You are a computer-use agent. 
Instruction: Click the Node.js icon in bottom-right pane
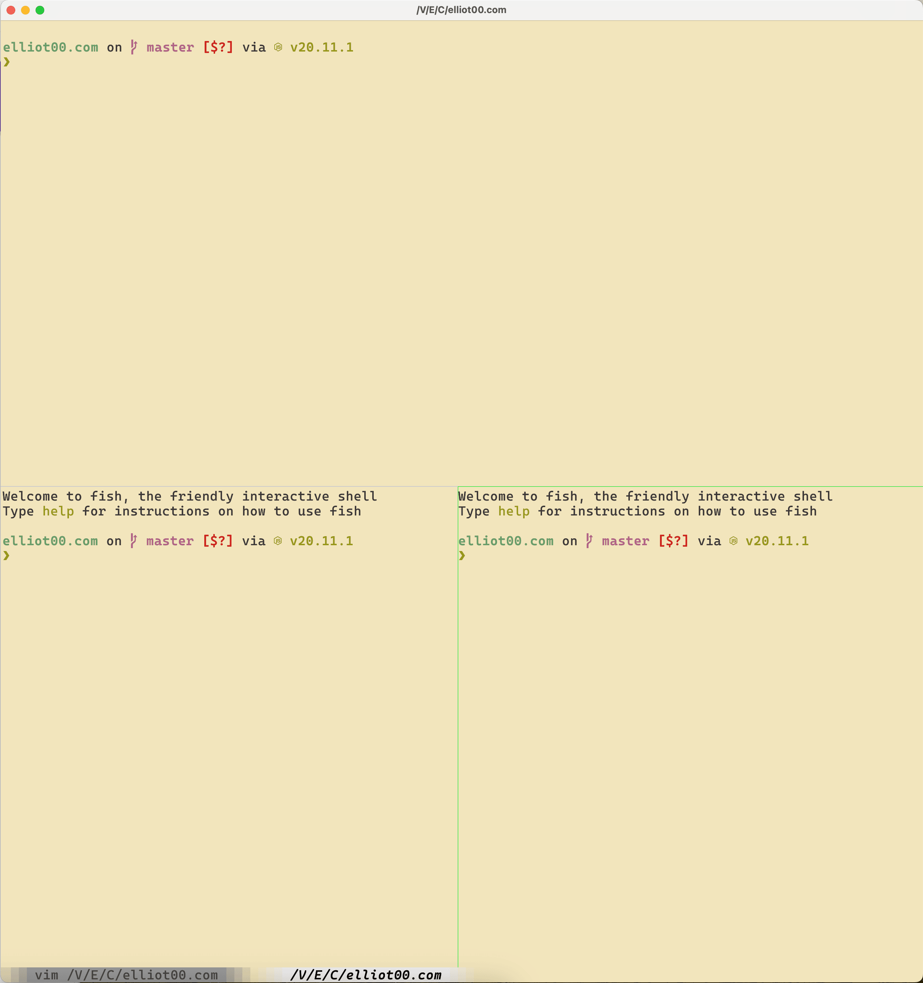pyautogui.click(x=733, y=541)
